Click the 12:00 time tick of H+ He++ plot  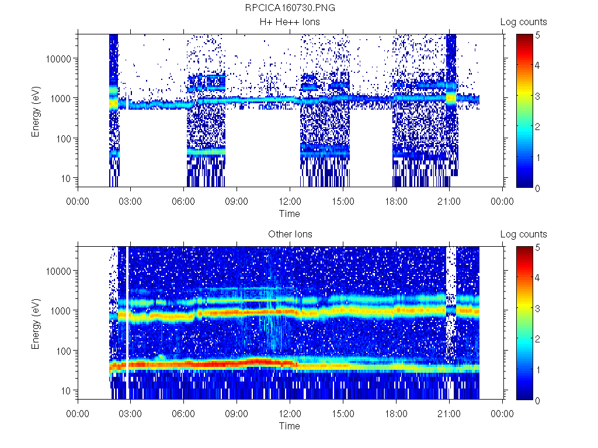coord(290,201)
